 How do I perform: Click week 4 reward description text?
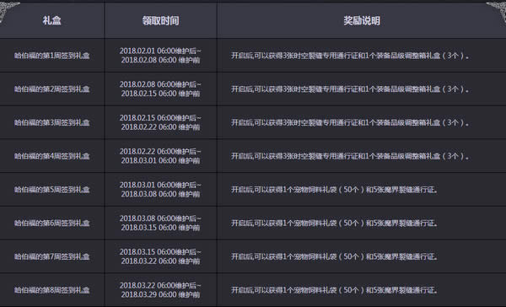tap(350, 156)
